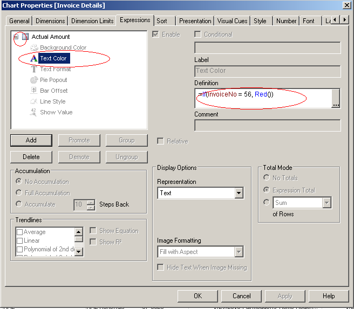Toggle Hide Text When Image Missing
The image size is (354, 309).
[x=160, y=267]
